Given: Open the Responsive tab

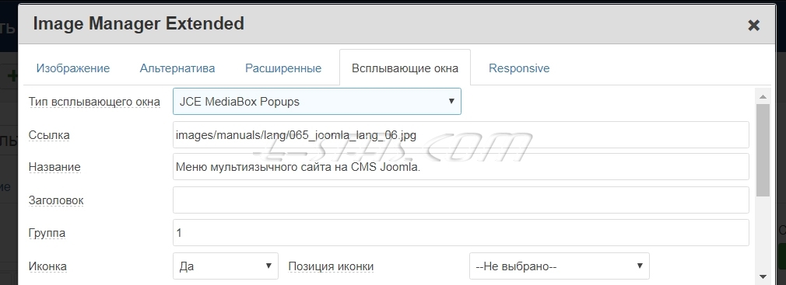Looking at the screenshot, I should pyautogui.click(x=519, y=68).
